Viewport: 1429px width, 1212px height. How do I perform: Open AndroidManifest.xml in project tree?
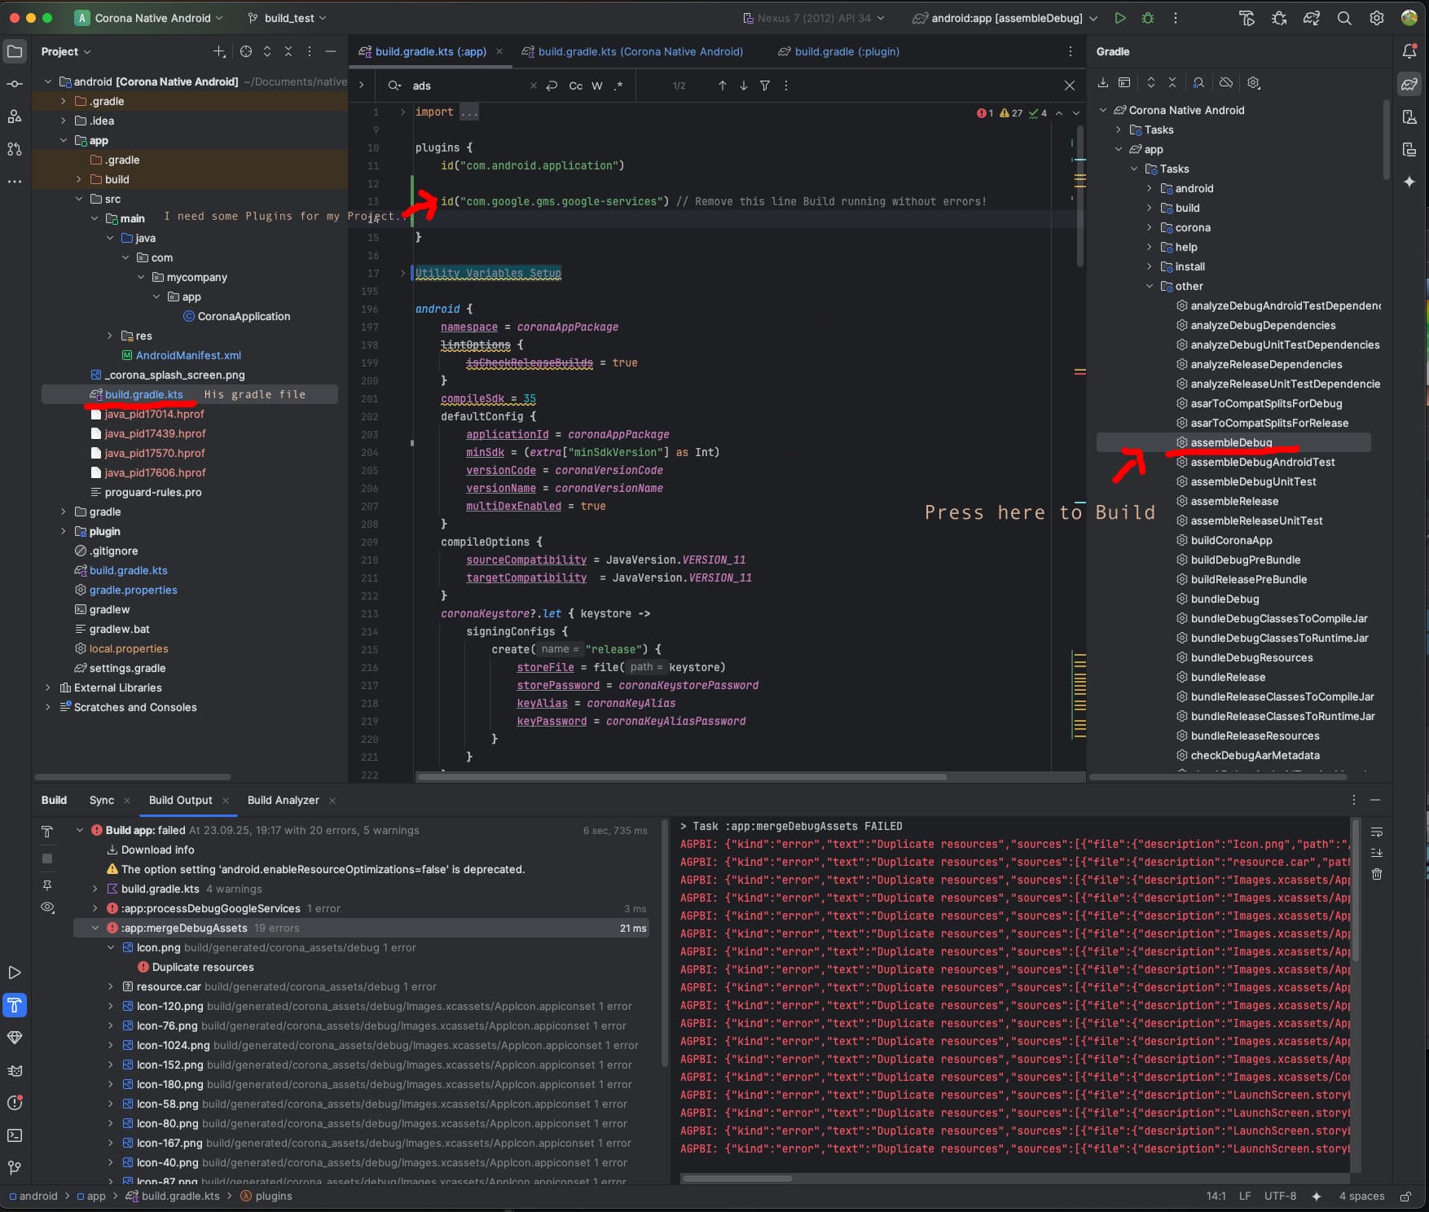point(188,355)
